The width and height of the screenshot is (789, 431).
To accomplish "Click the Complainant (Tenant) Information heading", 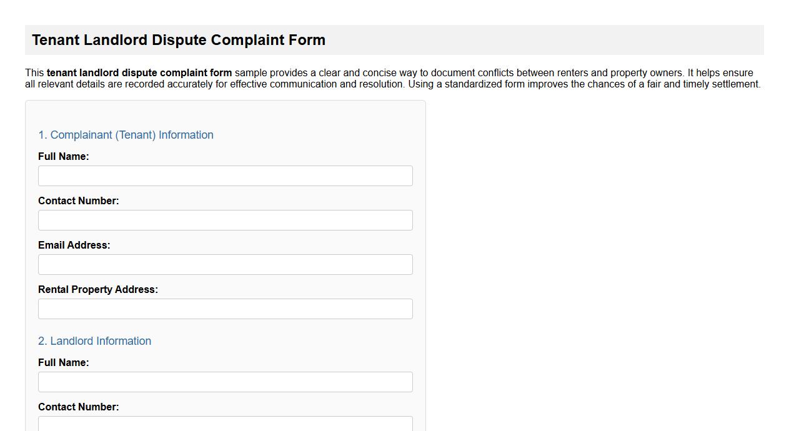I will tap(126, 135).
